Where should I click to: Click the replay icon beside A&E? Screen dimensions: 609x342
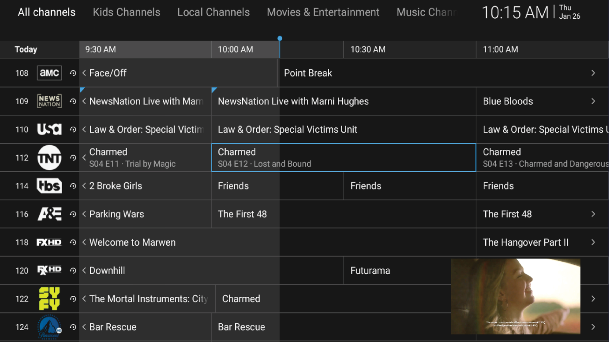tap(73, 214)
